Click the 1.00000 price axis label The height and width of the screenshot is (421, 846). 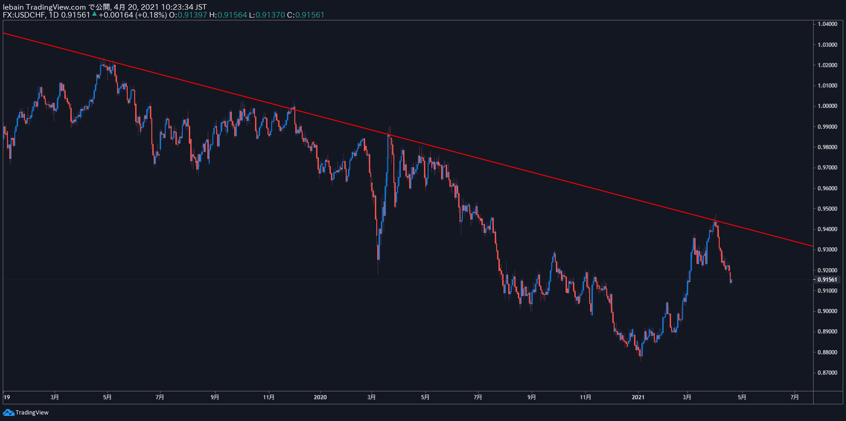tap(827, 106)
